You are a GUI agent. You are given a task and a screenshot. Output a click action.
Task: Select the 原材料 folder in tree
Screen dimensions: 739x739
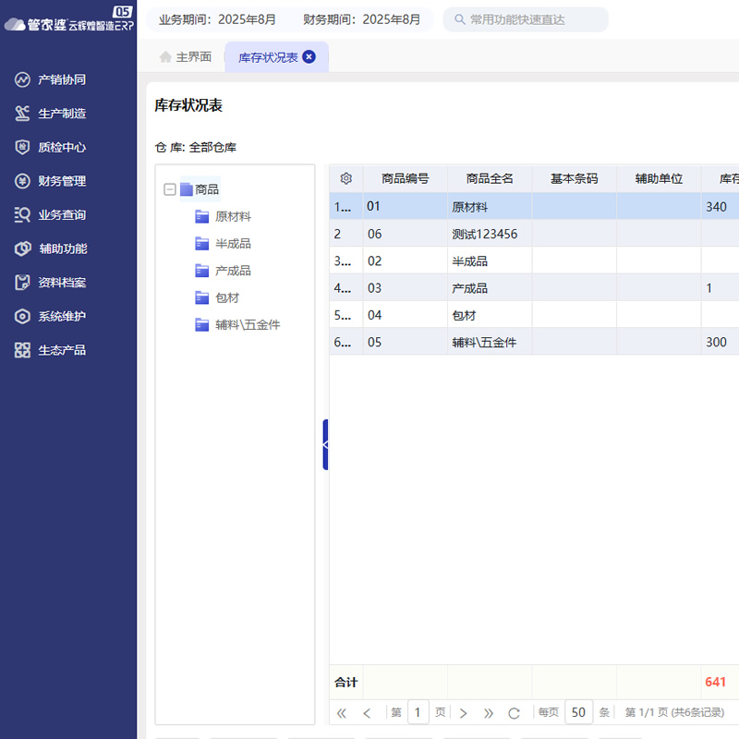[x=224, y=217]
